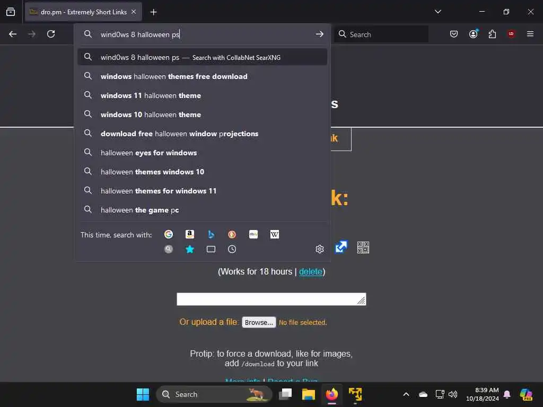Screen dimensions: 543x407
Task: Open Firefox from taskbar
Action: point(332,394)
